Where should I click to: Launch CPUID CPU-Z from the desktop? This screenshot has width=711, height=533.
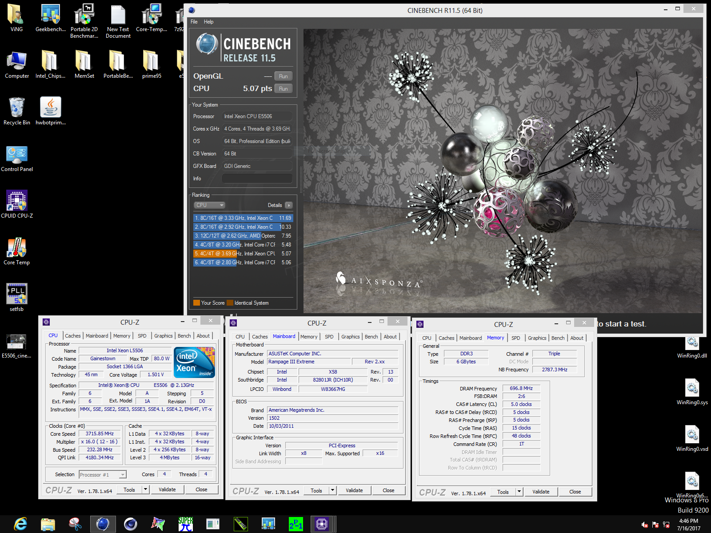[x=17, y=204]
